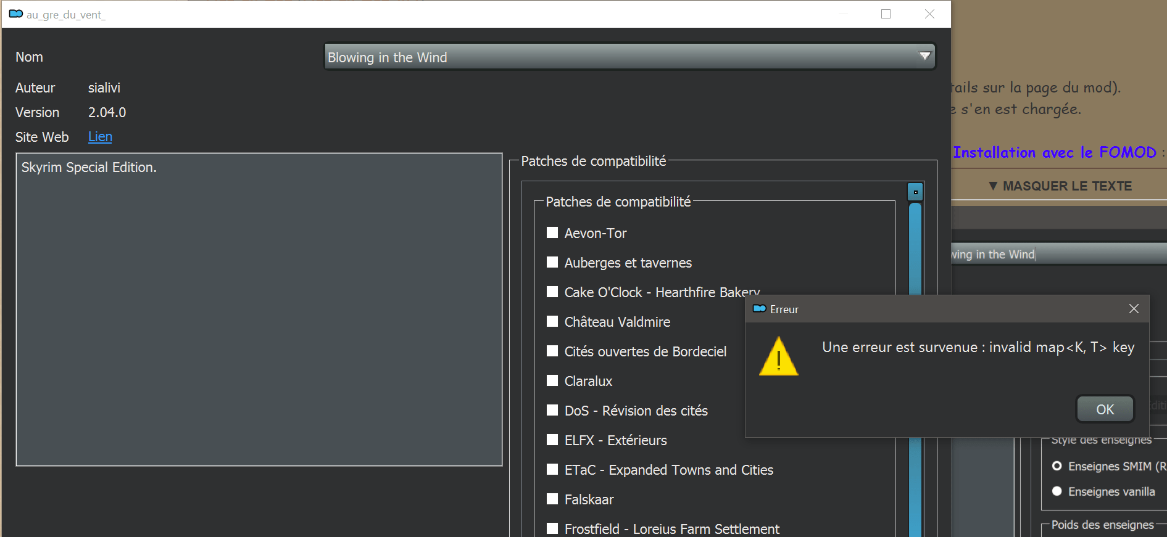Open the Lien website link
1167x537 pixels.
click(100, 137)
